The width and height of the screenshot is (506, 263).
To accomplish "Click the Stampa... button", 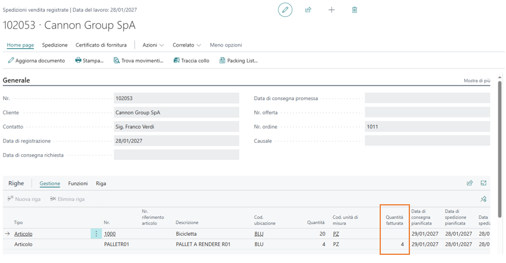I will 90,61.
